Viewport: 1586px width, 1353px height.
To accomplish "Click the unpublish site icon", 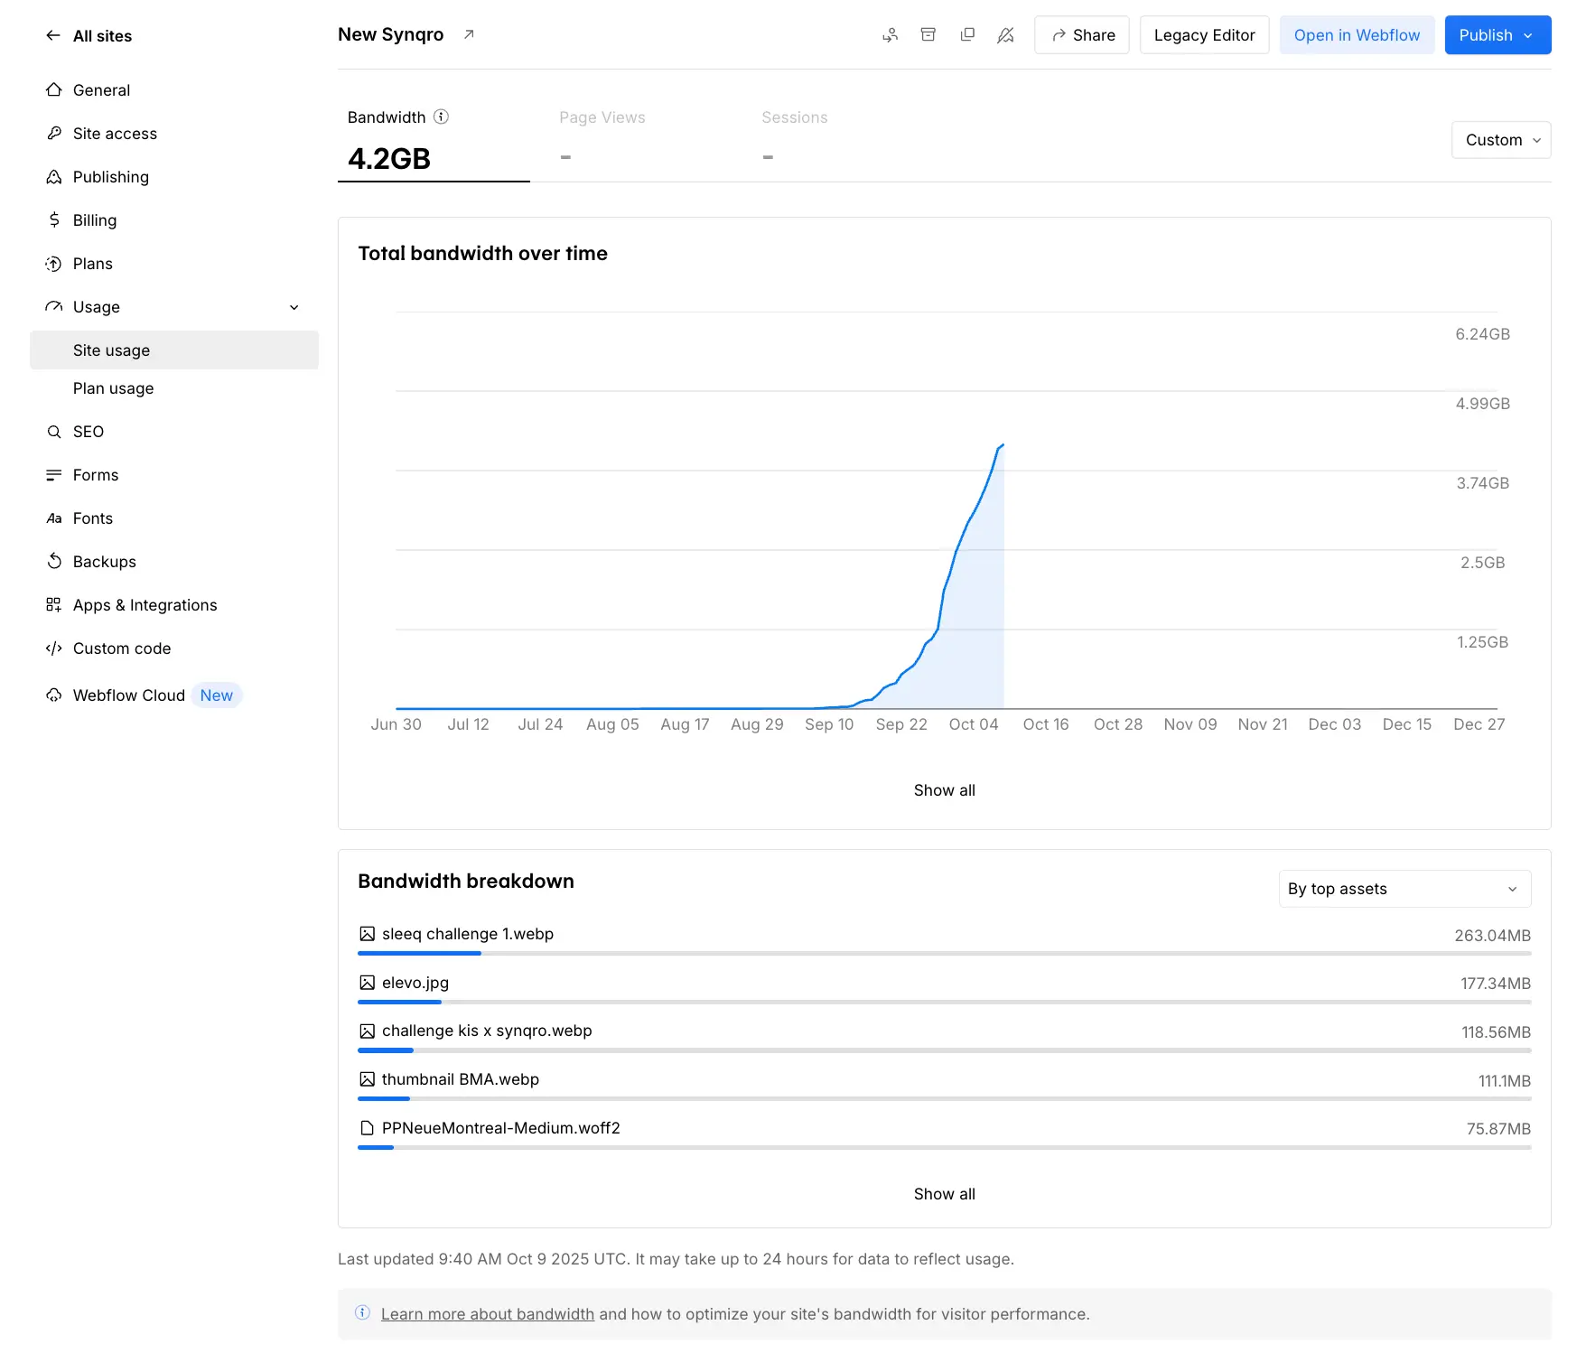I will click(x=1005, y=34).
